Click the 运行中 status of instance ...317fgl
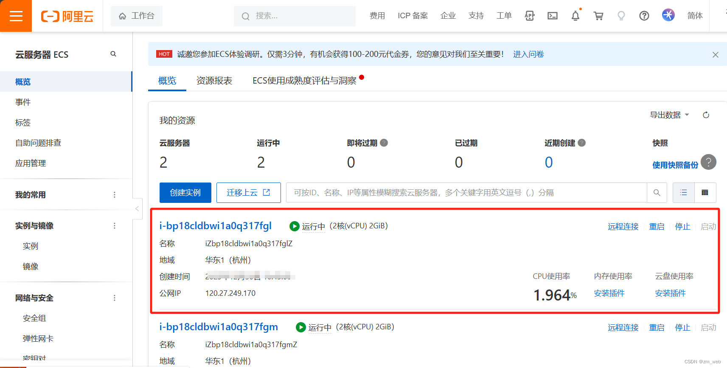Image resolution: width=727 pixels, height=368 pixels. pos(313,227)
